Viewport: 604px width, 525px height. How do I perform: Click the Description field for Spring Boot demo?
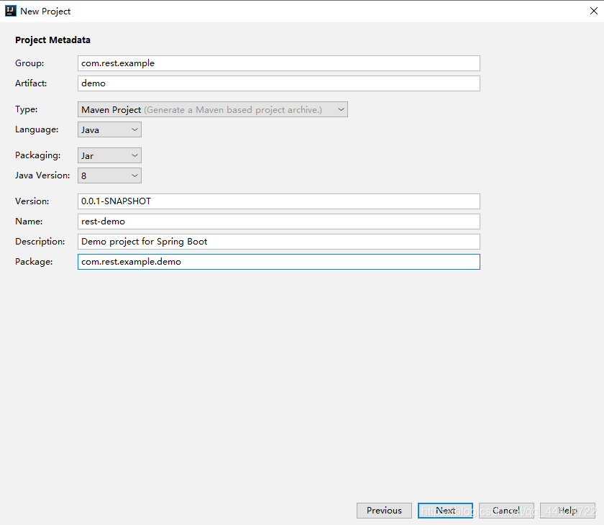(x=278, y=242)
